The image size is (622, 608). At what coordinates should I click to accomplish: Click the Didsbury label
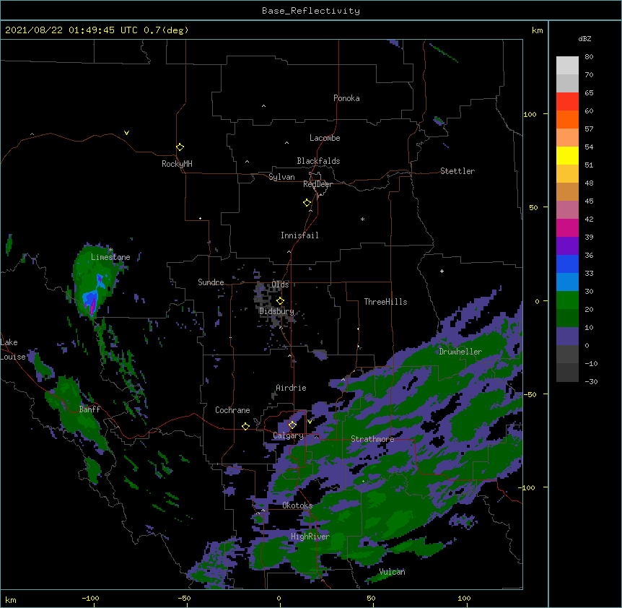pyautogui.click(x=276, y=311)
